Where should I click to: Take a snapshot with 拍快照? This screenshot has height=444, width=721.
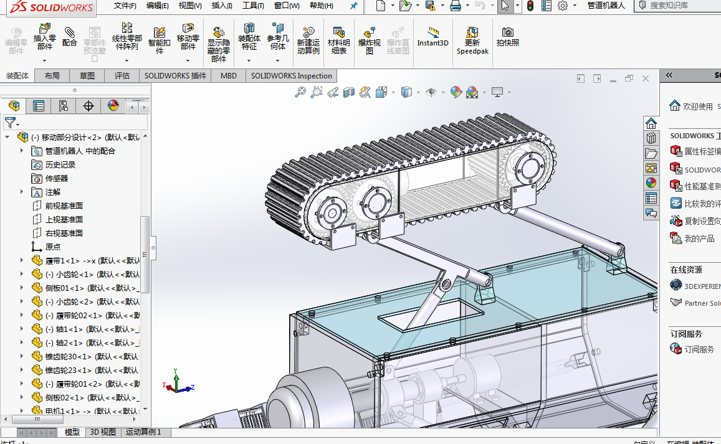pos(508,36)
